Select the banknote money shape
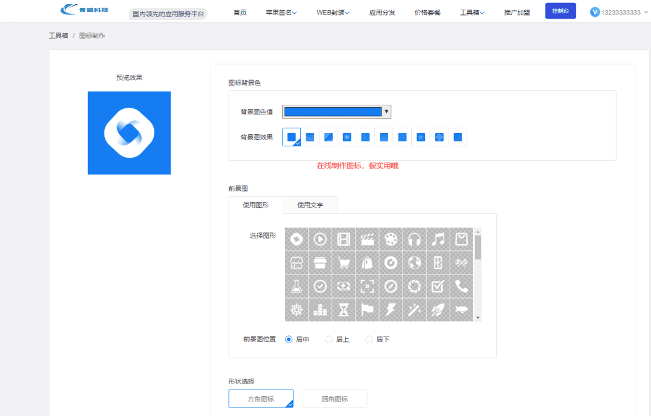651x416 pixels. coord(344,286)
